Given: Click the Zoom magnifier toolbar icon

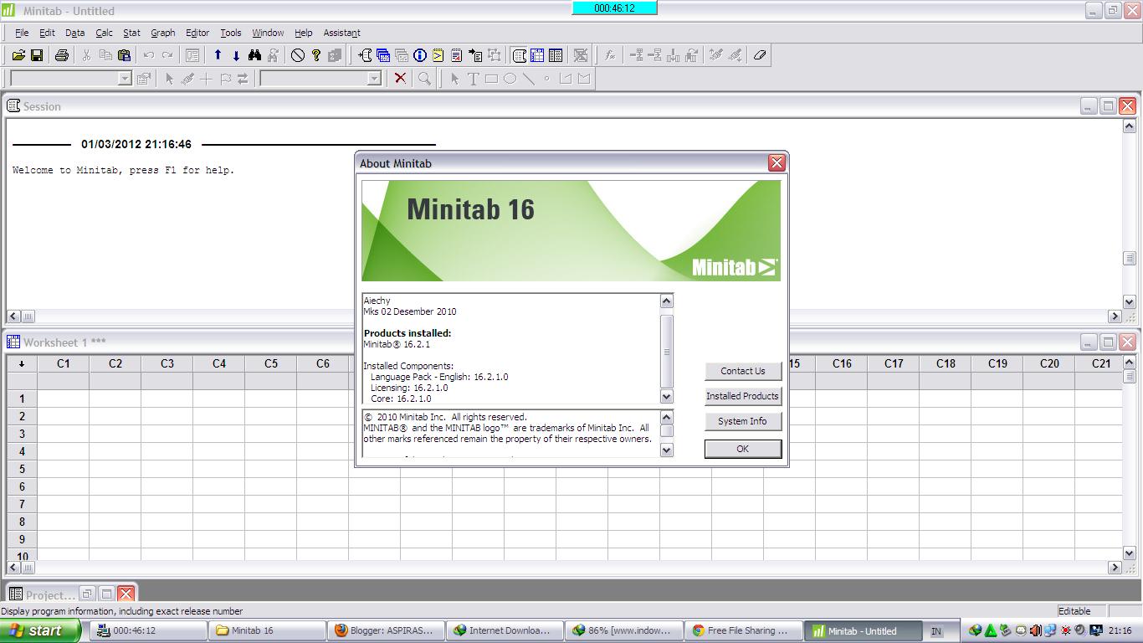Looking at the screenshot, I should (x=424, y=78).
